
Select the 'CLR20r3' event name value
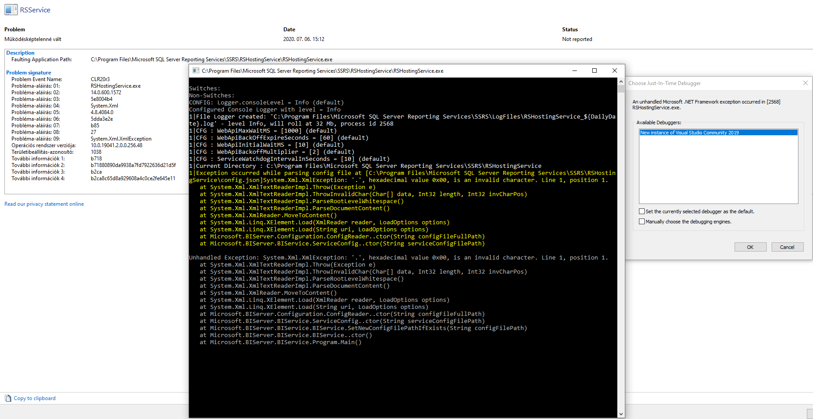point(100,79)
